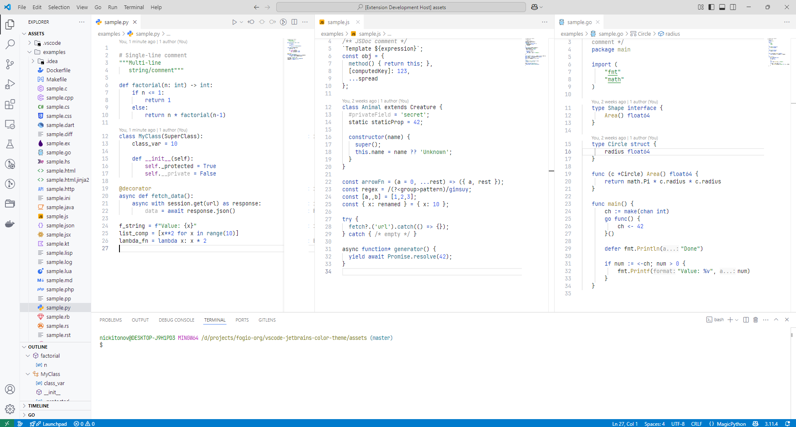796x427 pixels.
Task: Click the Run Python File play button
Action: point(234,22)
